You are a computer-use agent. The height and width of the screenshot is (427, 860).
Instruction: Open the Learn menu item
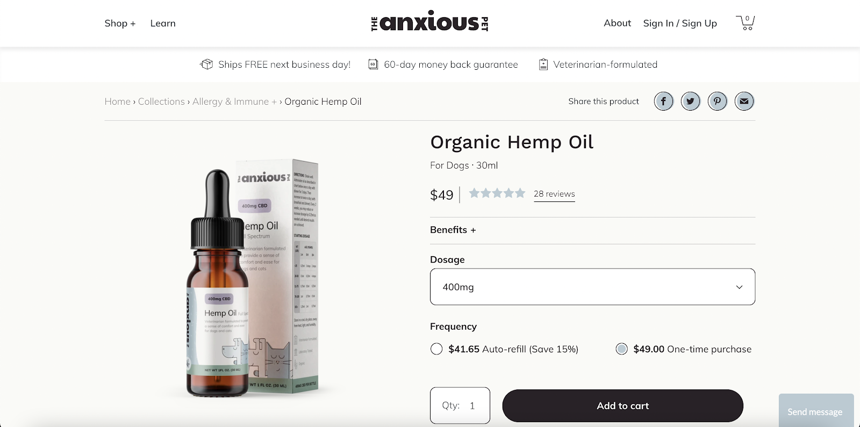pos(163,23)
